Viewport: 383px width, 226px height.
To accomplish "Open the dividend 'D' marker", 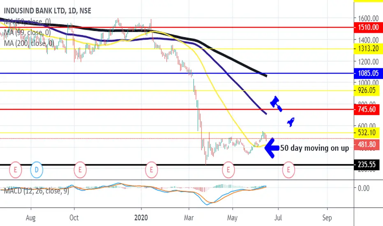I will tap(37, 170).
